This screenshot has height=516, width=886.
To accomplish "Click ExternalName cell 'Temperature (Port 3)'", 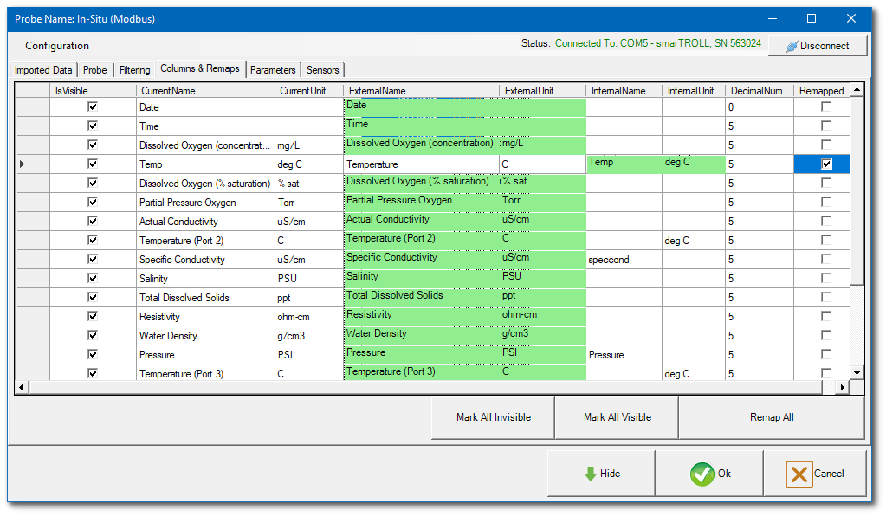I will 422,372.
